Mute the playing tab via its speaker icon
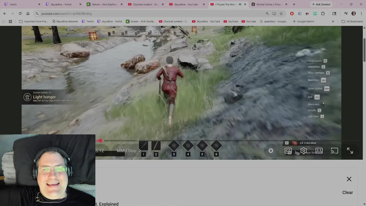The image size is (366, 206). [240, 4]
